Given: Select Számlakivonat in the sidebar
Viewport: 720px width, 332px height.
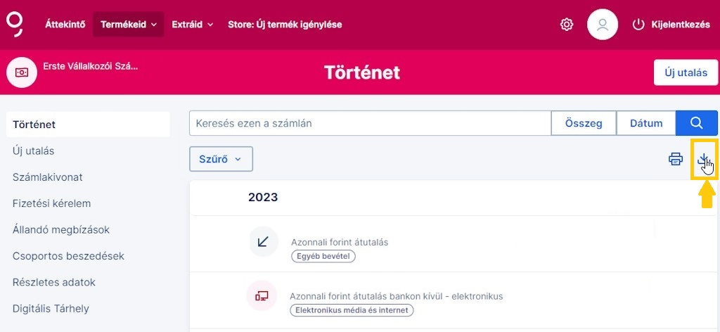Looking at the screenshot, I should [x=48, y=177].
